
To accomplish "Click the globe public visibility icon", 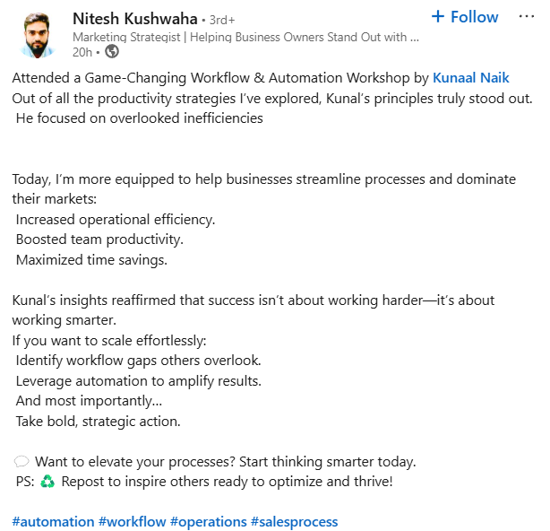I will coord(112,51).
